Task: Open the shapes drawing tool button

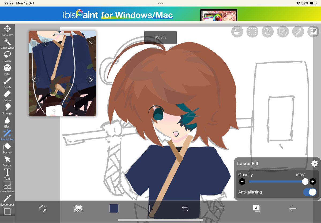Action: click(x=283, y=32)
